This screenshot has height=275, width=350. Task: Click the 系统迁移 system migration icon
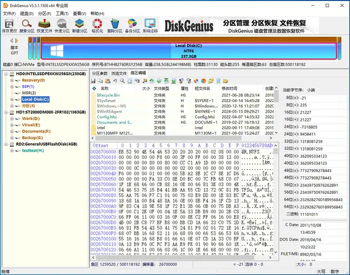click(x=150, y=26)
